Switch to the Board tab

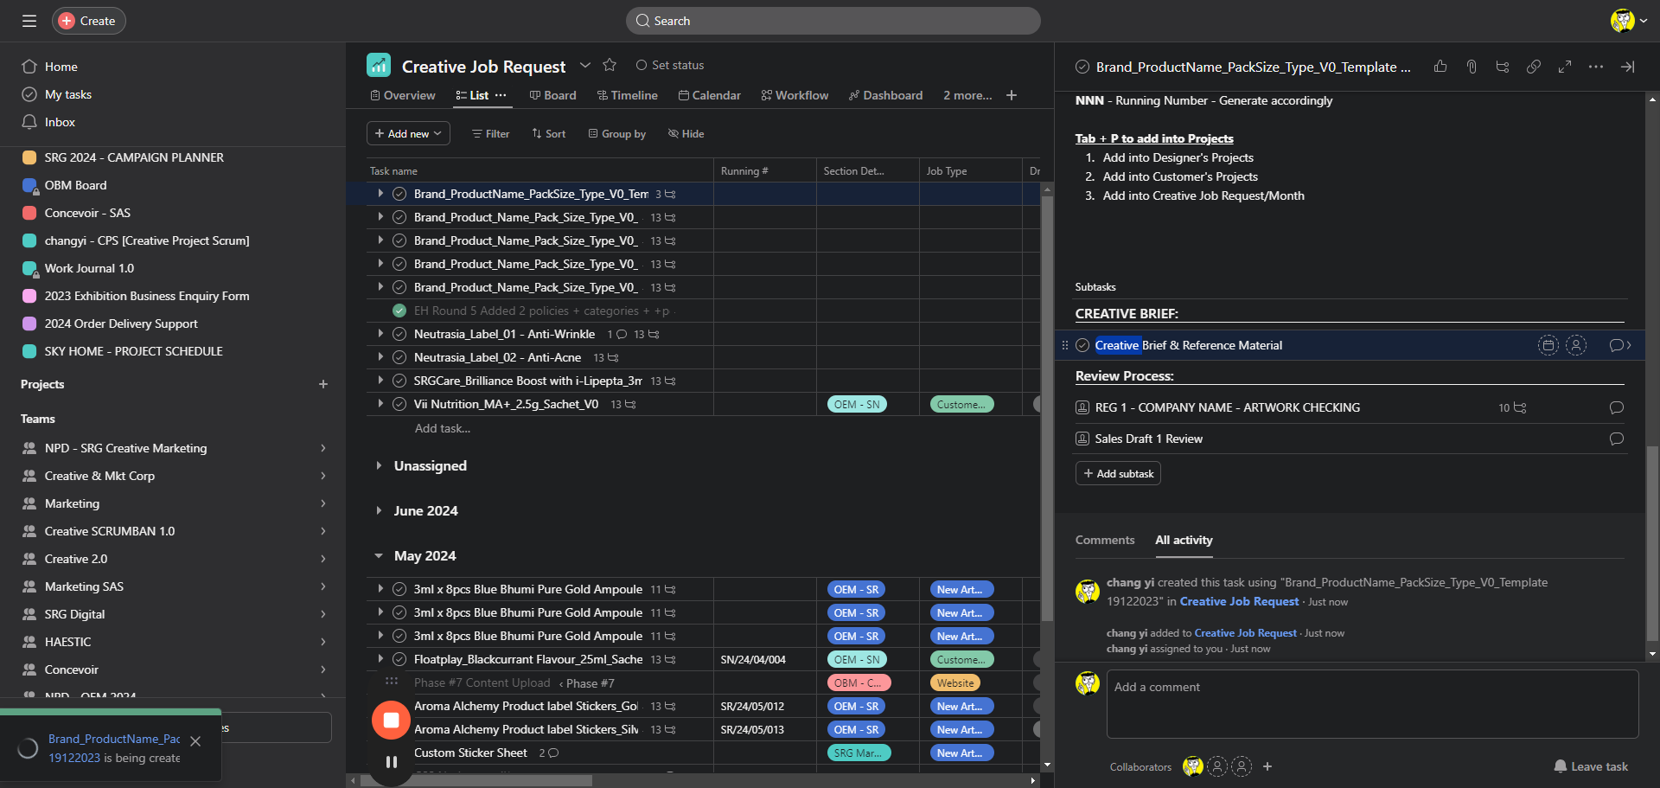click(553, 95)
